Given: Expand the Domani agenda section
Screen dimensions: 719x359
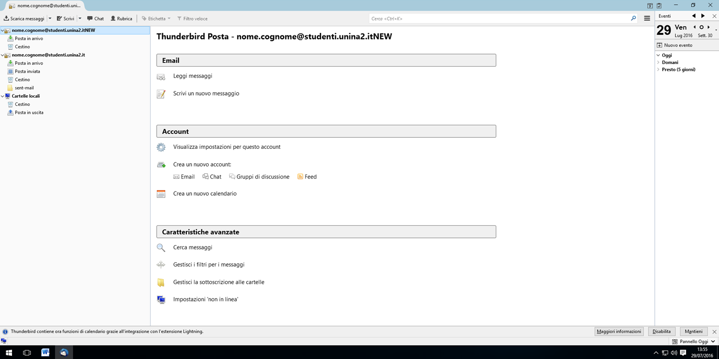Looking at the screenshot, I should 658,63.
